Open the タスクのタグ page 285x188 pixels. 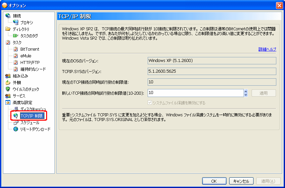(x=29, y=36)
